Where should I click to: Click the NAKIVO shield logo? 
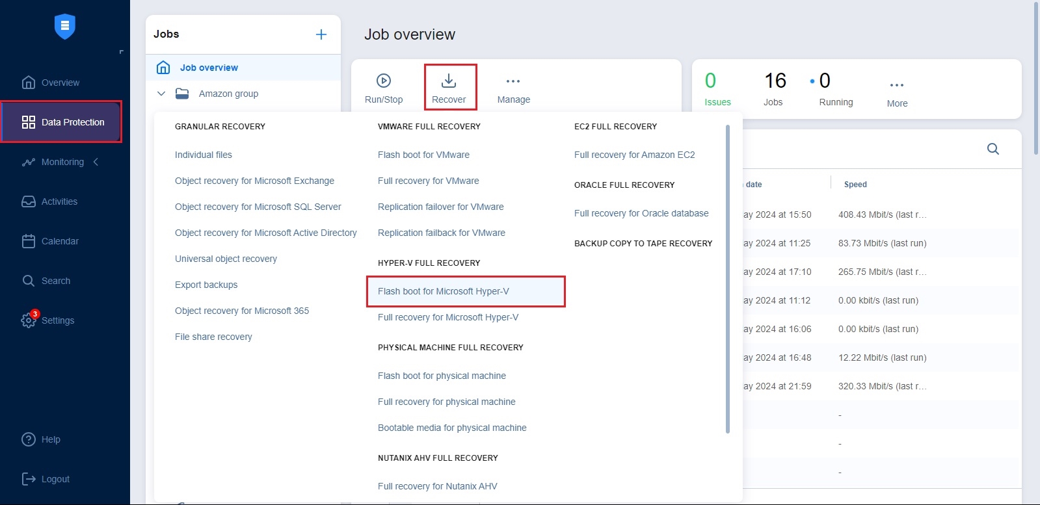[x=64, y=27]
